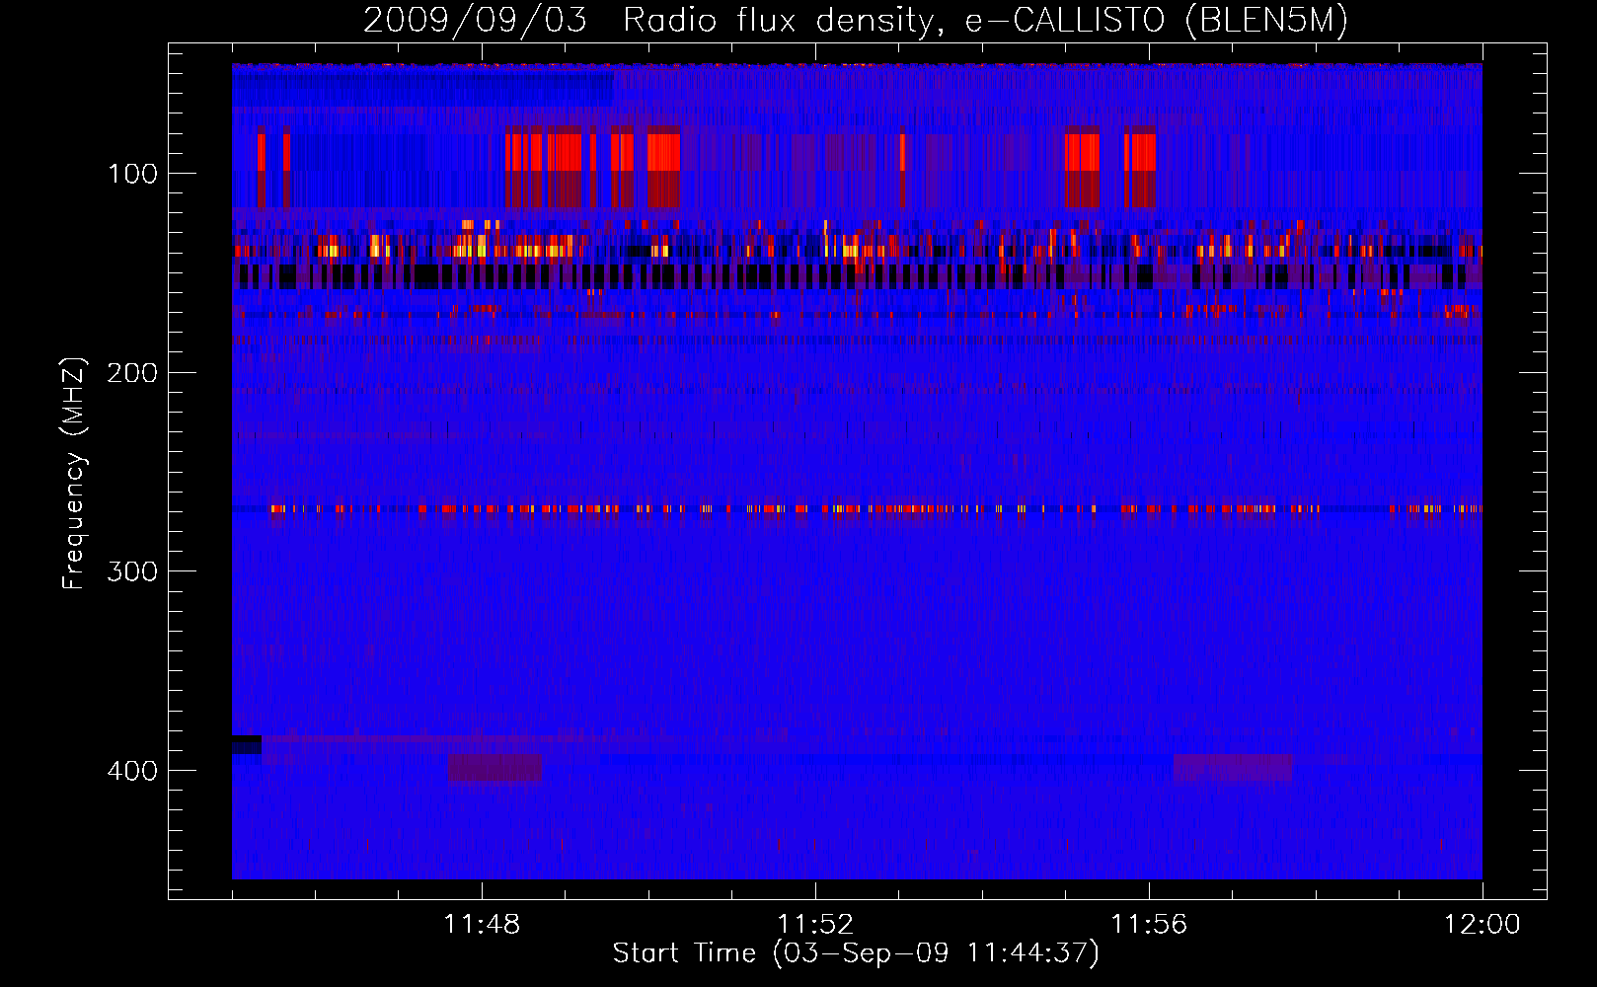Click the 400 frequency tick label

pos(133,771)
